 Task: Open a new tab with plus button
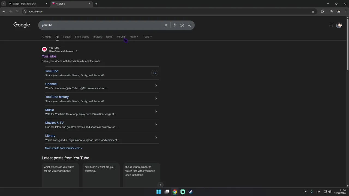pyautogui.click(x=96, y=4)
